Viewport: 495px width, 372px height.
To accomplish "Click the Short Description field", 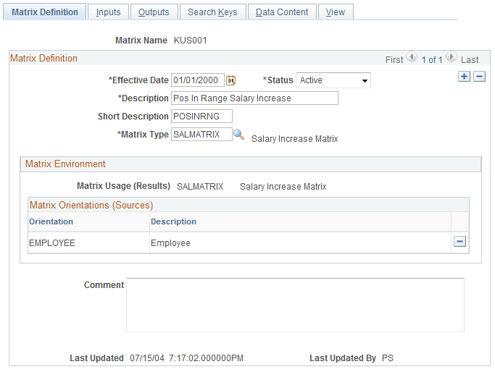I will pos(201,116).
